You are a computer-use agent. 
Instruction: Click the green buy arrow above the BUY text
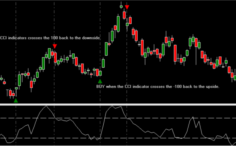pos(100,81)
